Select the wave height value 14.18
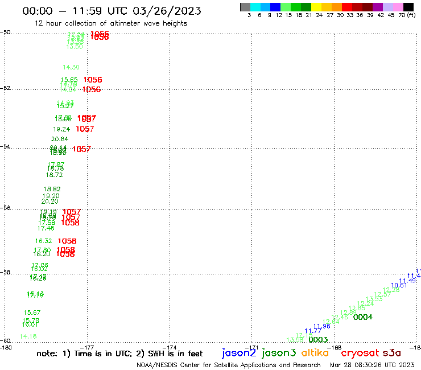Image resolution: width=421 pixels, height=370 pixels. click(28, 336)
